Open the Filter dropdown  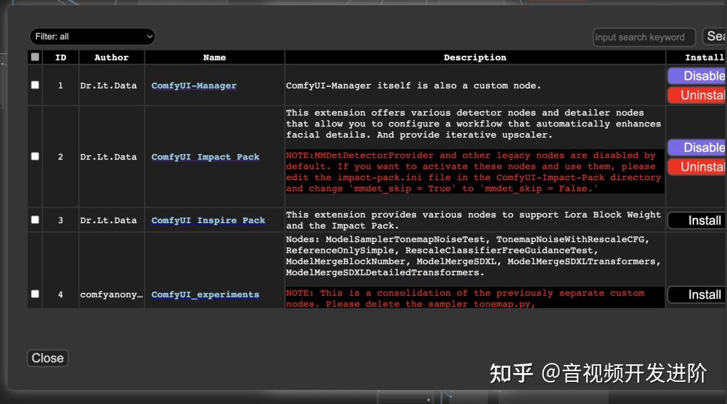pyautogui.click(x=92, y=36)
